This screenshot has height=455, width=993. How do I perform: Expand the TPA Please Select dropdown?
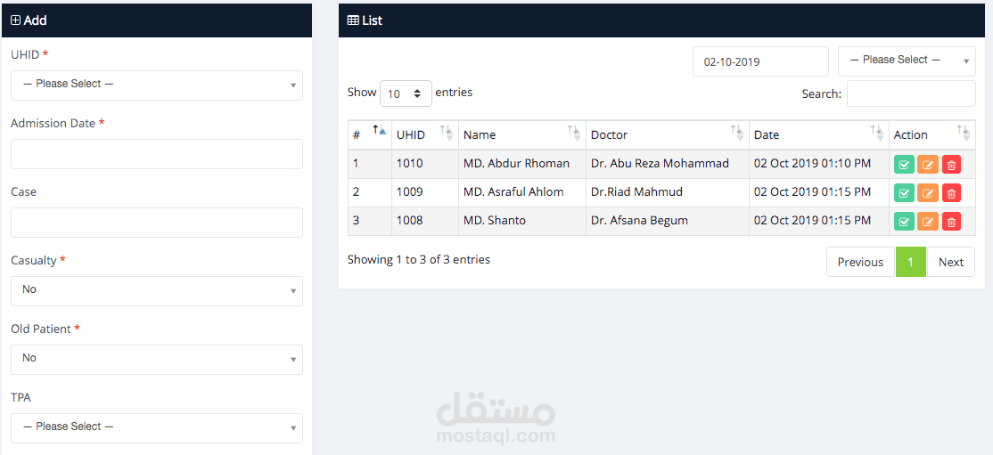tap(157, 427)
